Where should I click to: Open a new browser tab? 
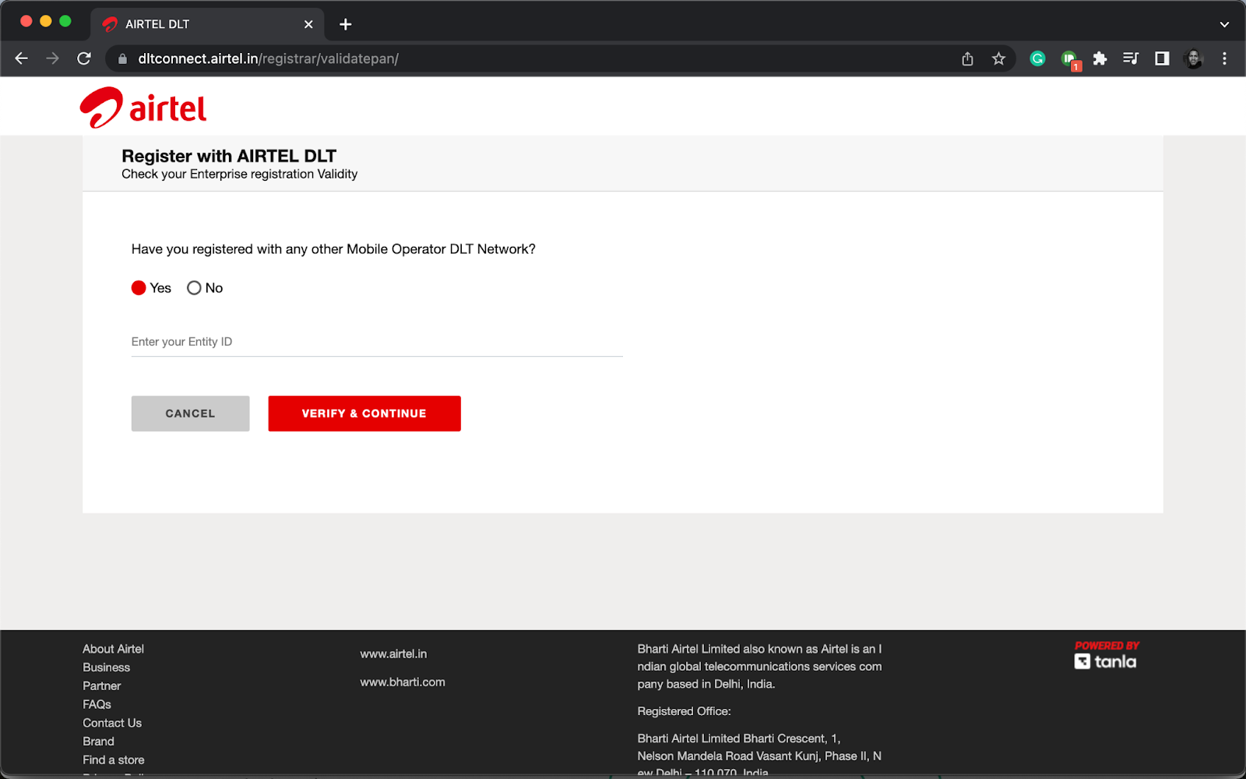click(x=346, y=24)
